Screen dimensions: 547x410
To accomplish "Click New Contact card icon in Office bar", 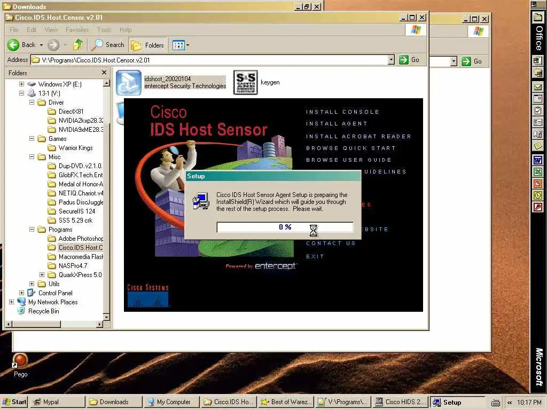I will point(537,122).
